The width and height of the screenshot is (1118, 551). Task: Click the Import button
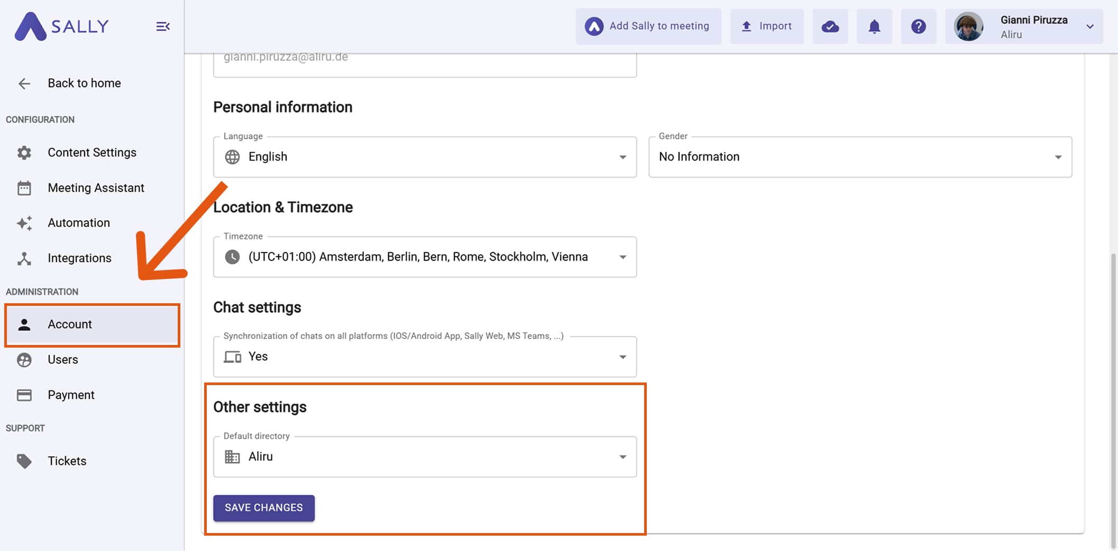[767, 26]
